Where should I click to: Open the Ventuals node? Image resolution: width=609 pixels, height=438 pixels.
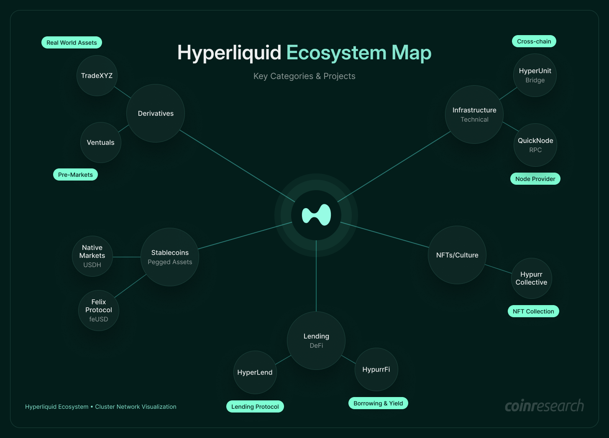coord(100,143)
